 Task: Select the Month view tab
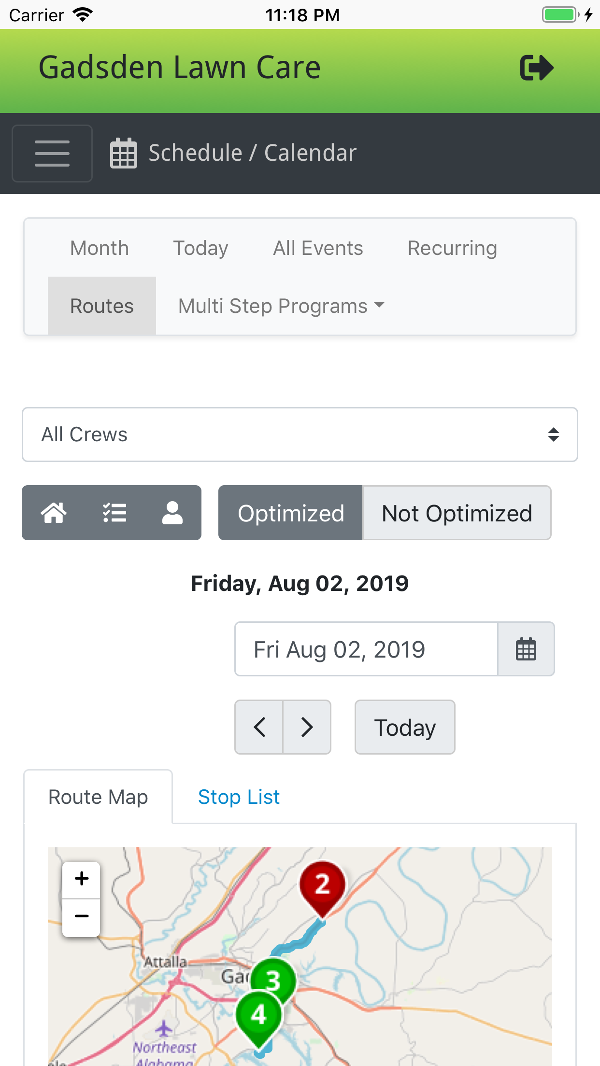click(100, 248)
